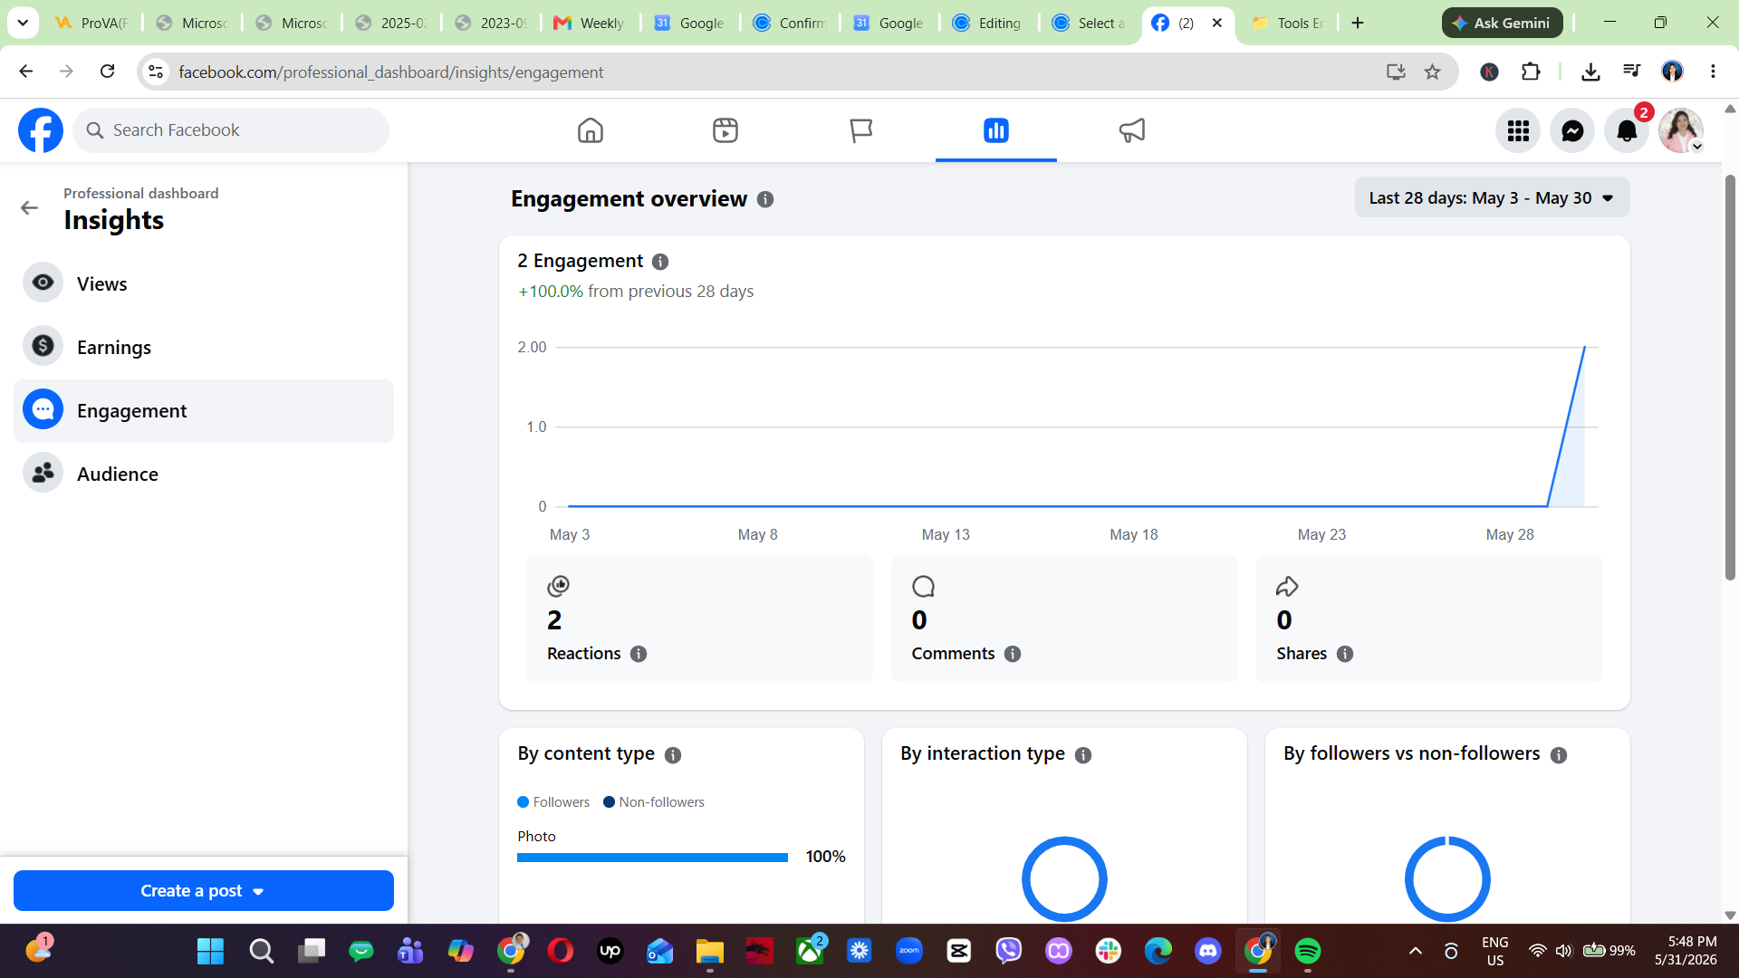Go back with the Insights arrow
1739x978 pixels.
point(29,208)
